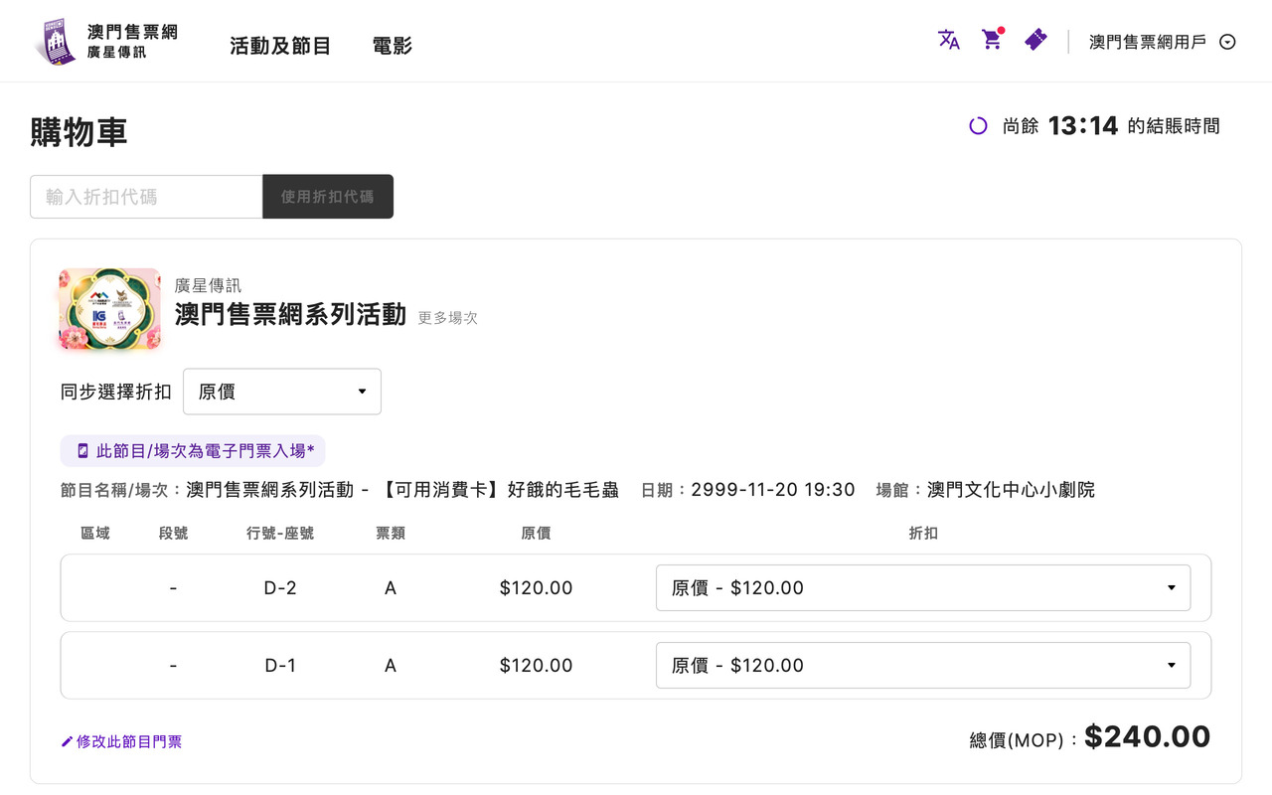Click the 購物車 page heading

coord(79,132)
